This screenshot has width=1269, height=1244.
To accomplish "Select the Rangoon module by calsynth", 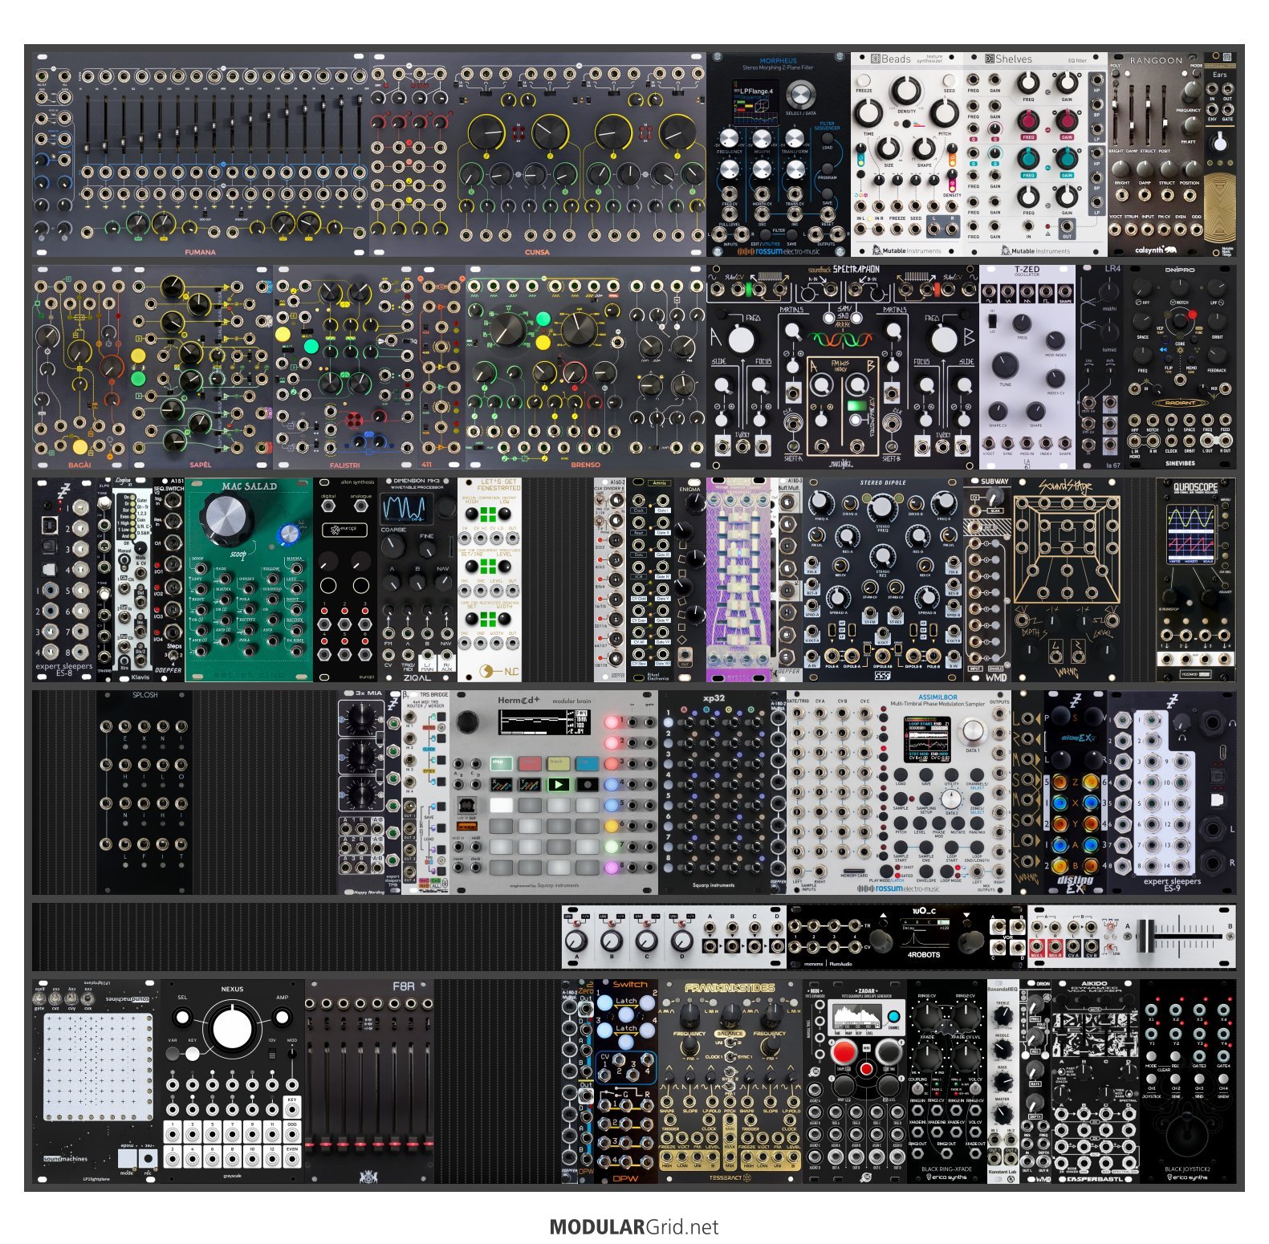I will [x=1156, y=155].
